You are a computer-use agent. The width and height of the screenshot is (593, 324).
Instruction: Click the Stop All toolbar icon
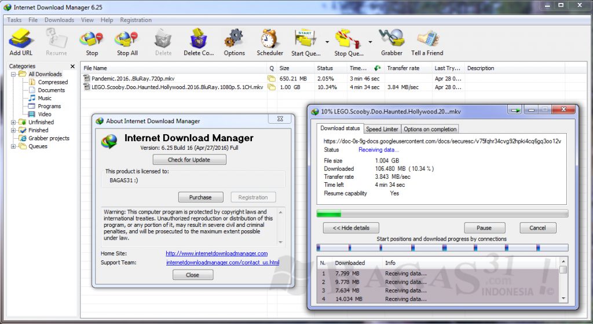(127, 42)
